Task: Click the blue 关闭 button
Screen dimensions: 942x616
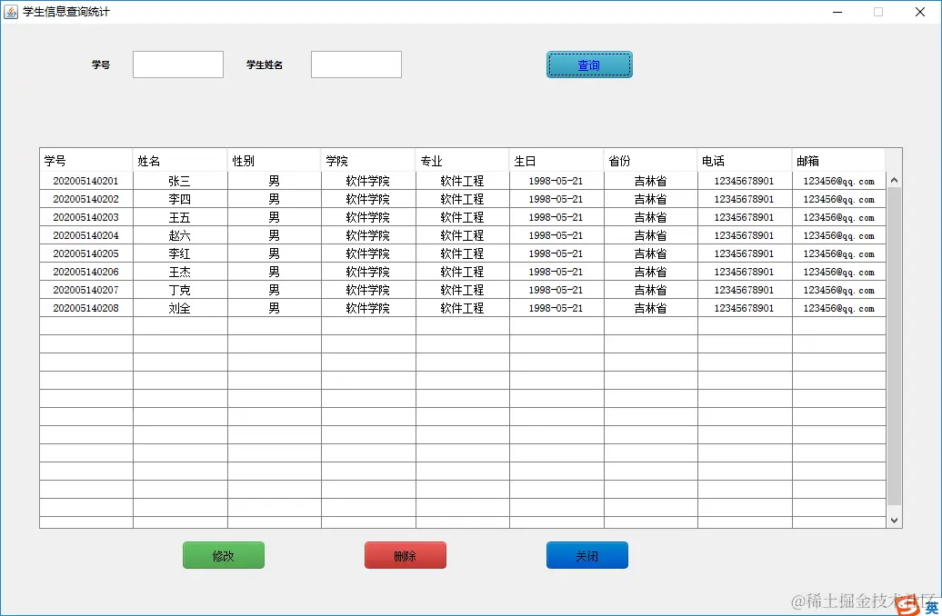Action: (587, 555)
